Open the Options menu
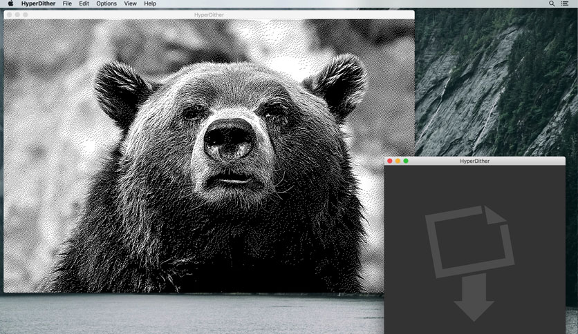Screen dimensions: 578x334 (106, 3)
